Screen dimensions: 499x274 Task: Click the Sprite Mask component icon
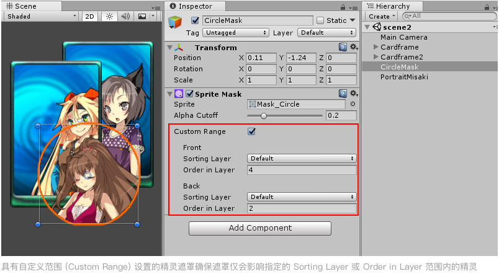(179, 94)
